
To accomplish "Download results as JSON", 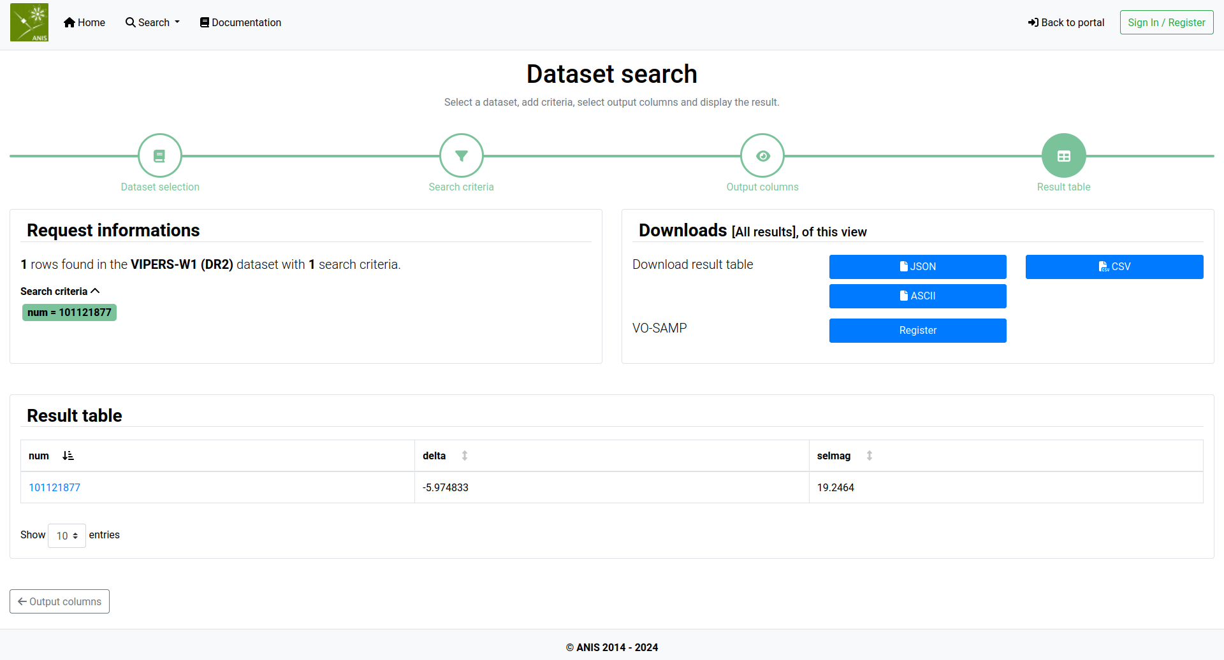I will (x=918, y=267).
